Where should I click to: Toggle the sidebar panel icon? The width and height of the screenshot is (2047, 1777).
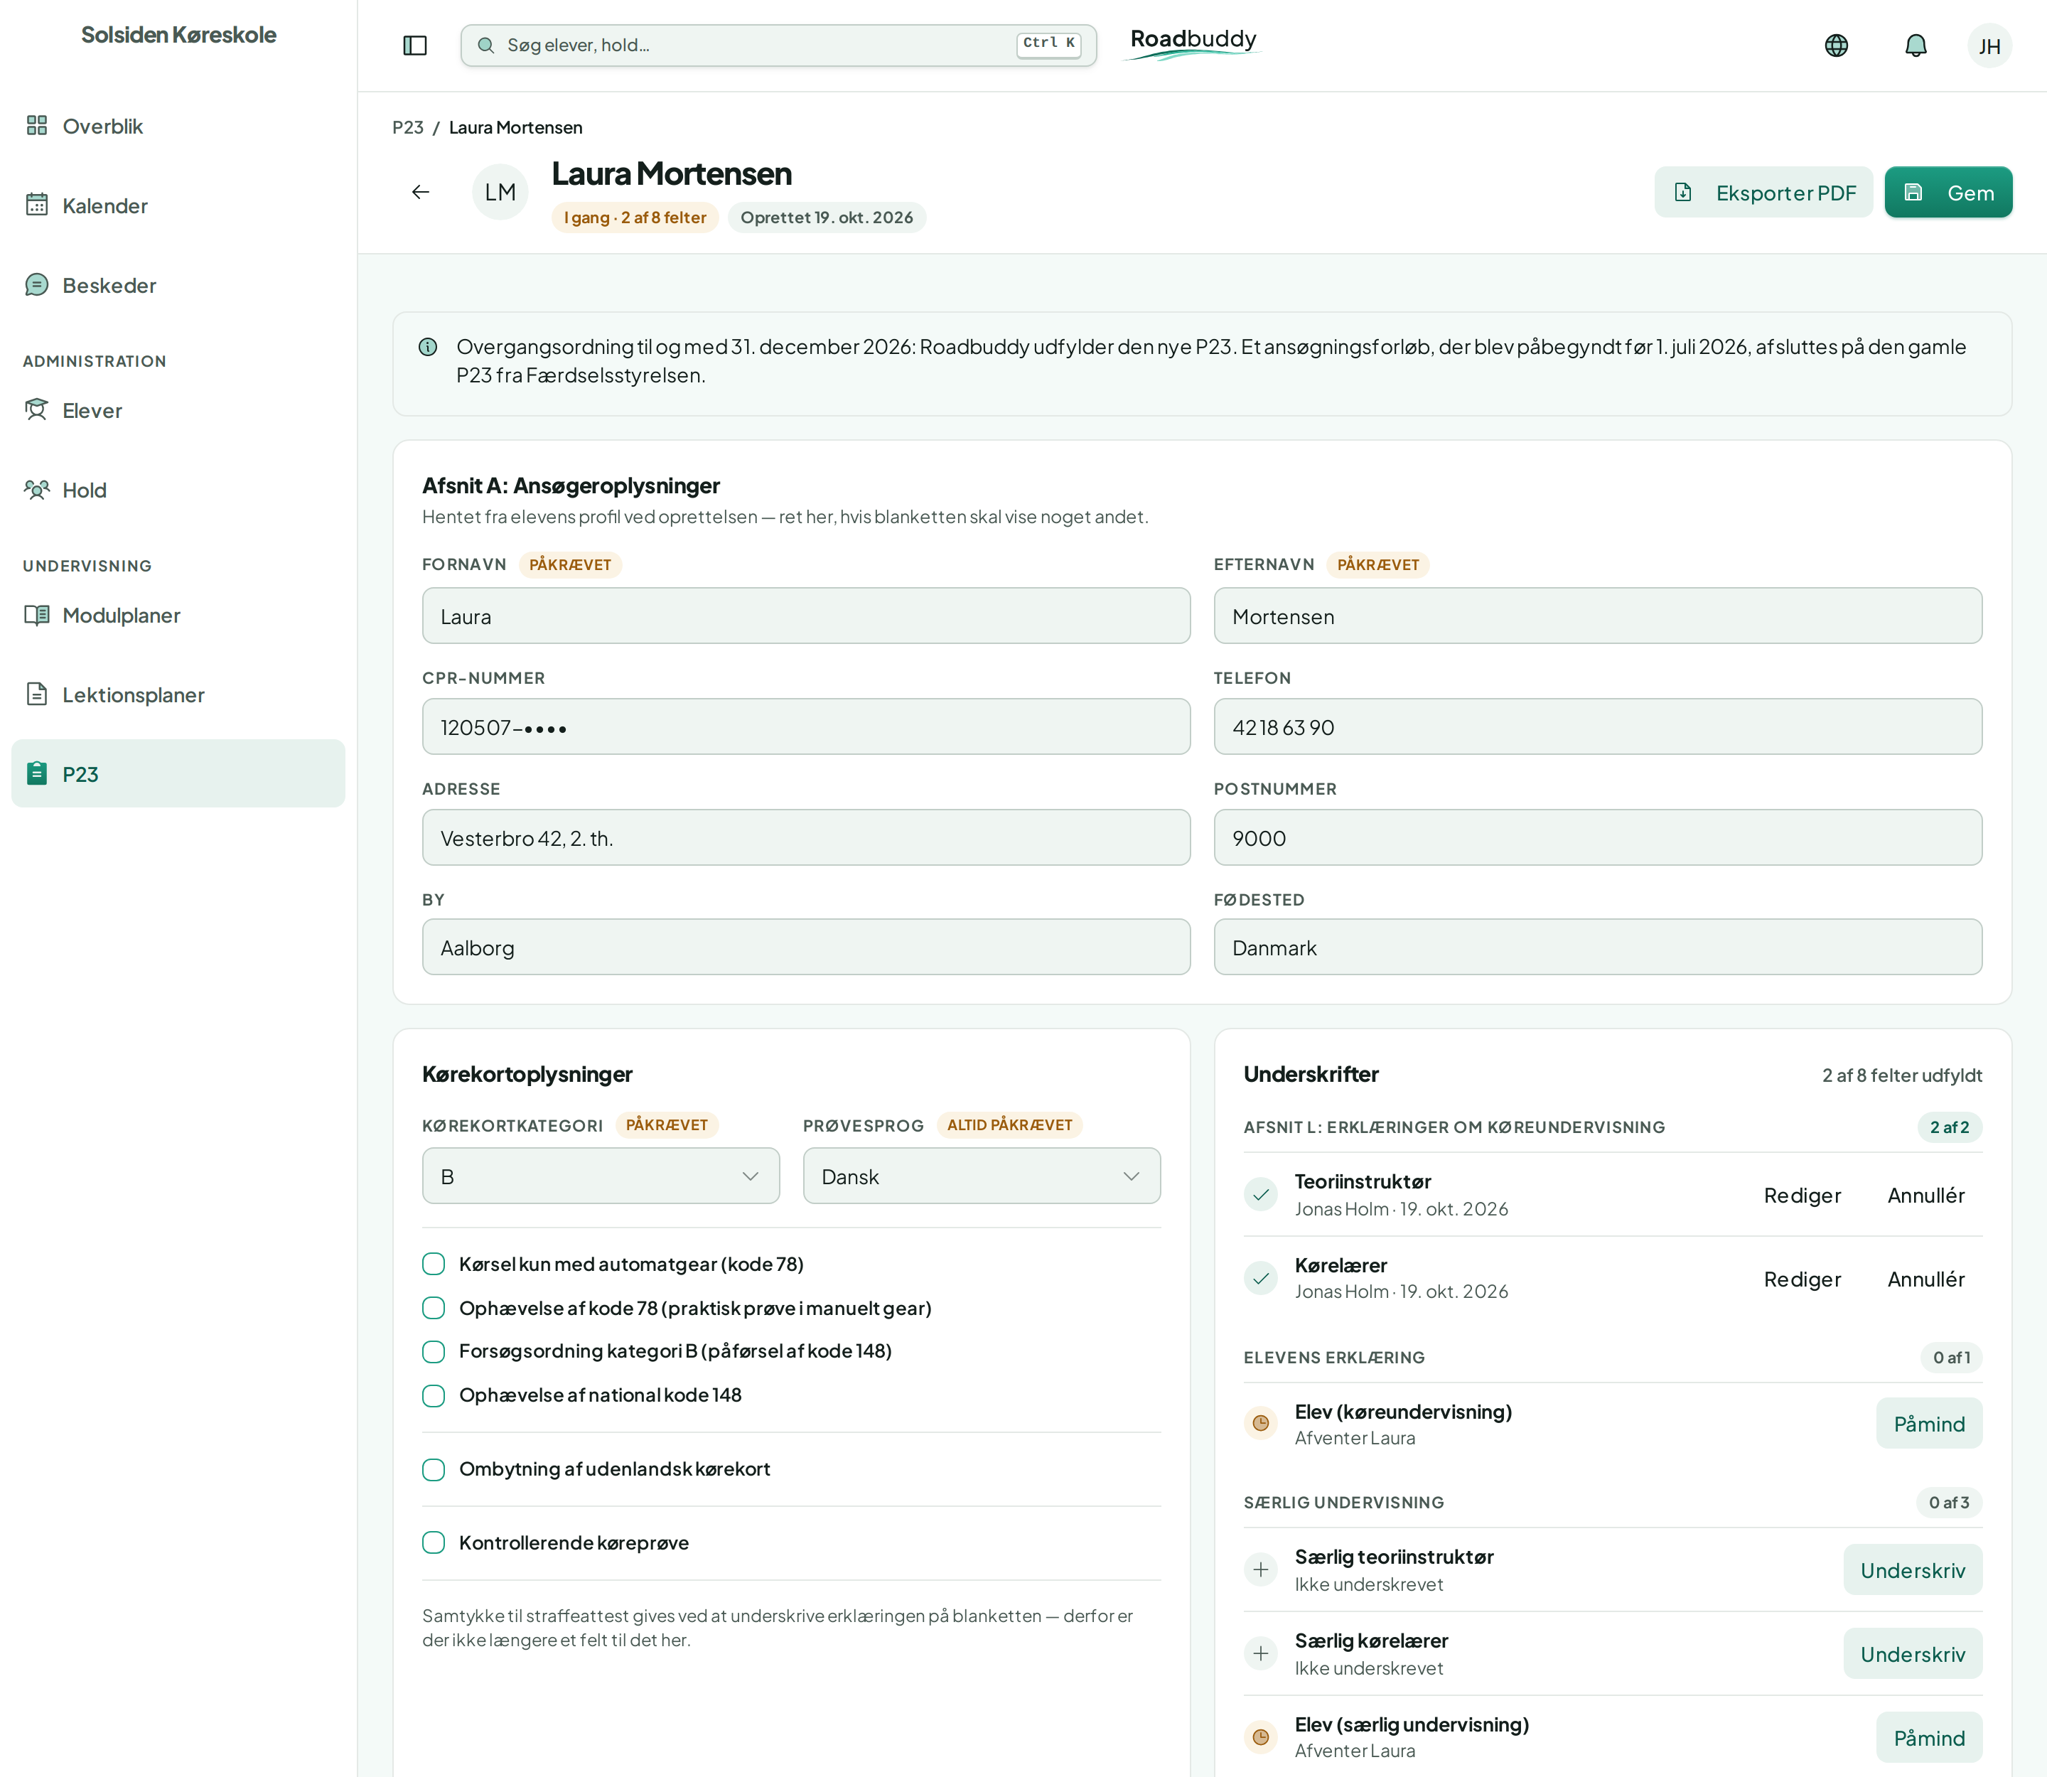click(414, 45)
